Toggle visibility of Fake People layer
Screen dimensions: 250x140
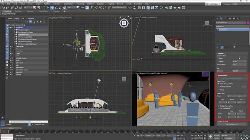pyautogui.click(x=12, y=46)
